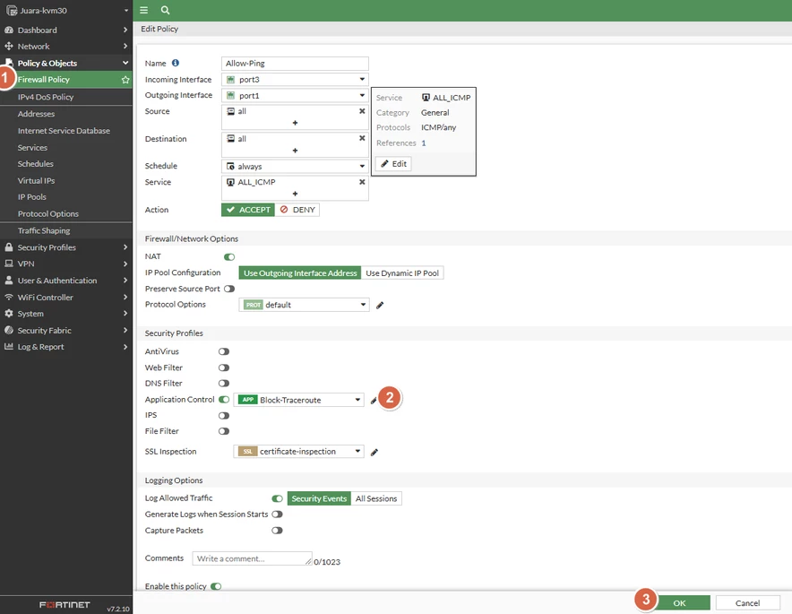This screenshot has height=614, width=792.
Task: Click the Security Fabric icon
Action: pyautogui.click(x=9, y=330)
